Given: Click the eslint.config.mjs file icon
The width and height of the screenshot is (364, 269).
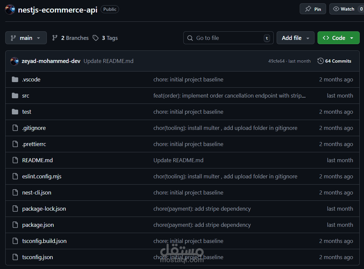Looking at the screenshot, I should tap(15, 176).
